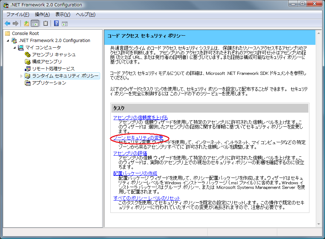Click the Back arrow toolbar icon

[x=7, y=24]
